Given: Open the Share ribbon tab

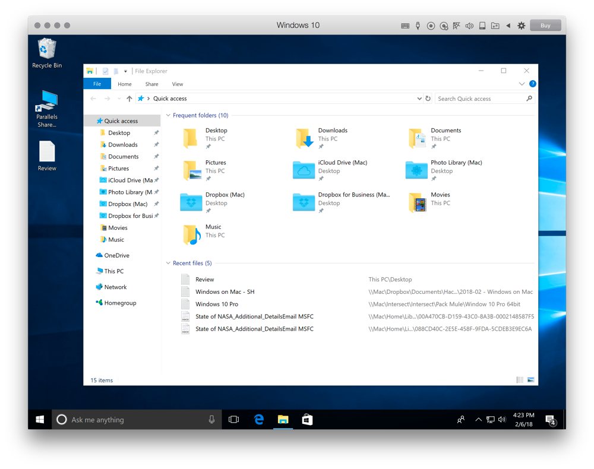Looking at the screenshot, I should tap(151, 84).
